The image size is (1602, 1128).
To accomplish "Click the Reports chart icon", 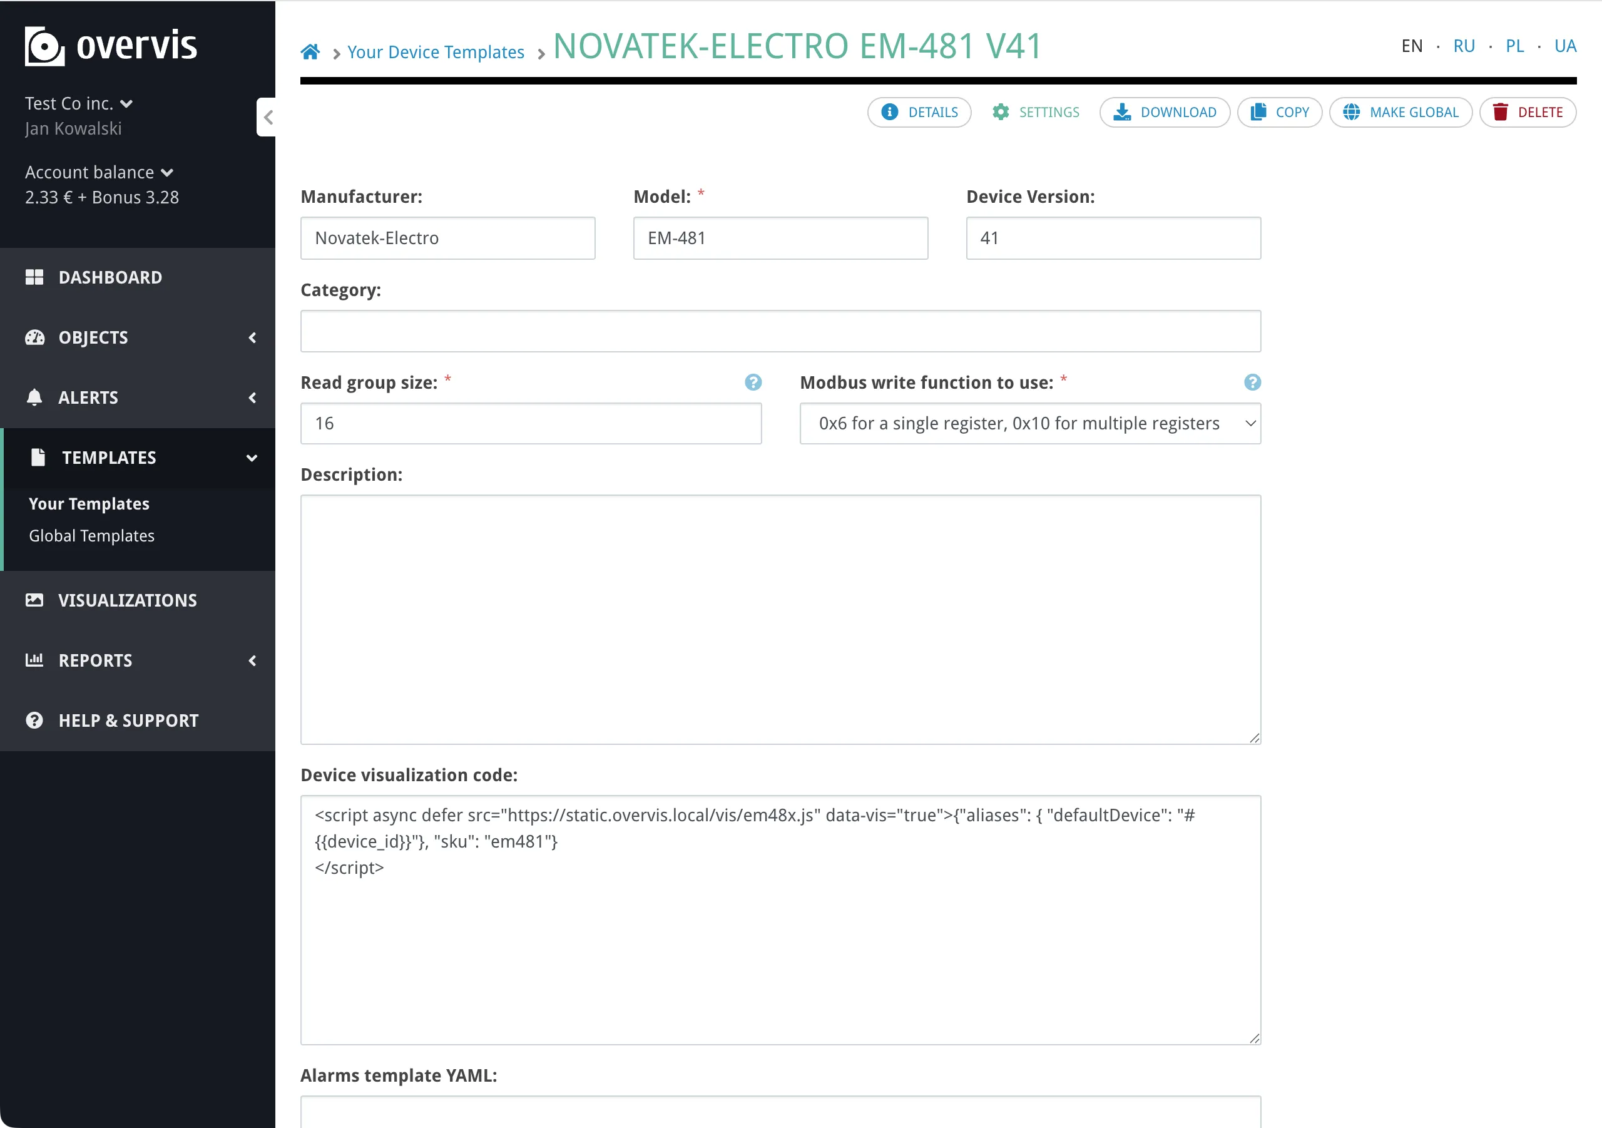I will [x=34, y=660].
